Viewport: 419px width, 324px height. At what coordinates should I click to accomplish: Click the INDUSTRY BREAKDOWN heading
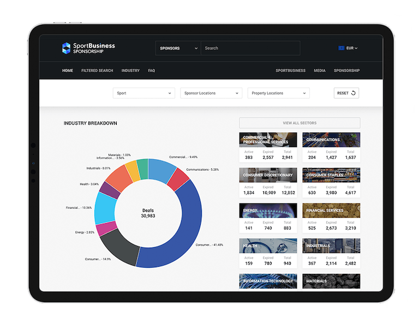(91, 123)
